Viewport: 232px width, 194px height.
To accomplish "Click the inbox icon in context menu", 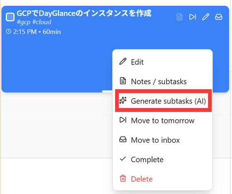I will 123,140.
